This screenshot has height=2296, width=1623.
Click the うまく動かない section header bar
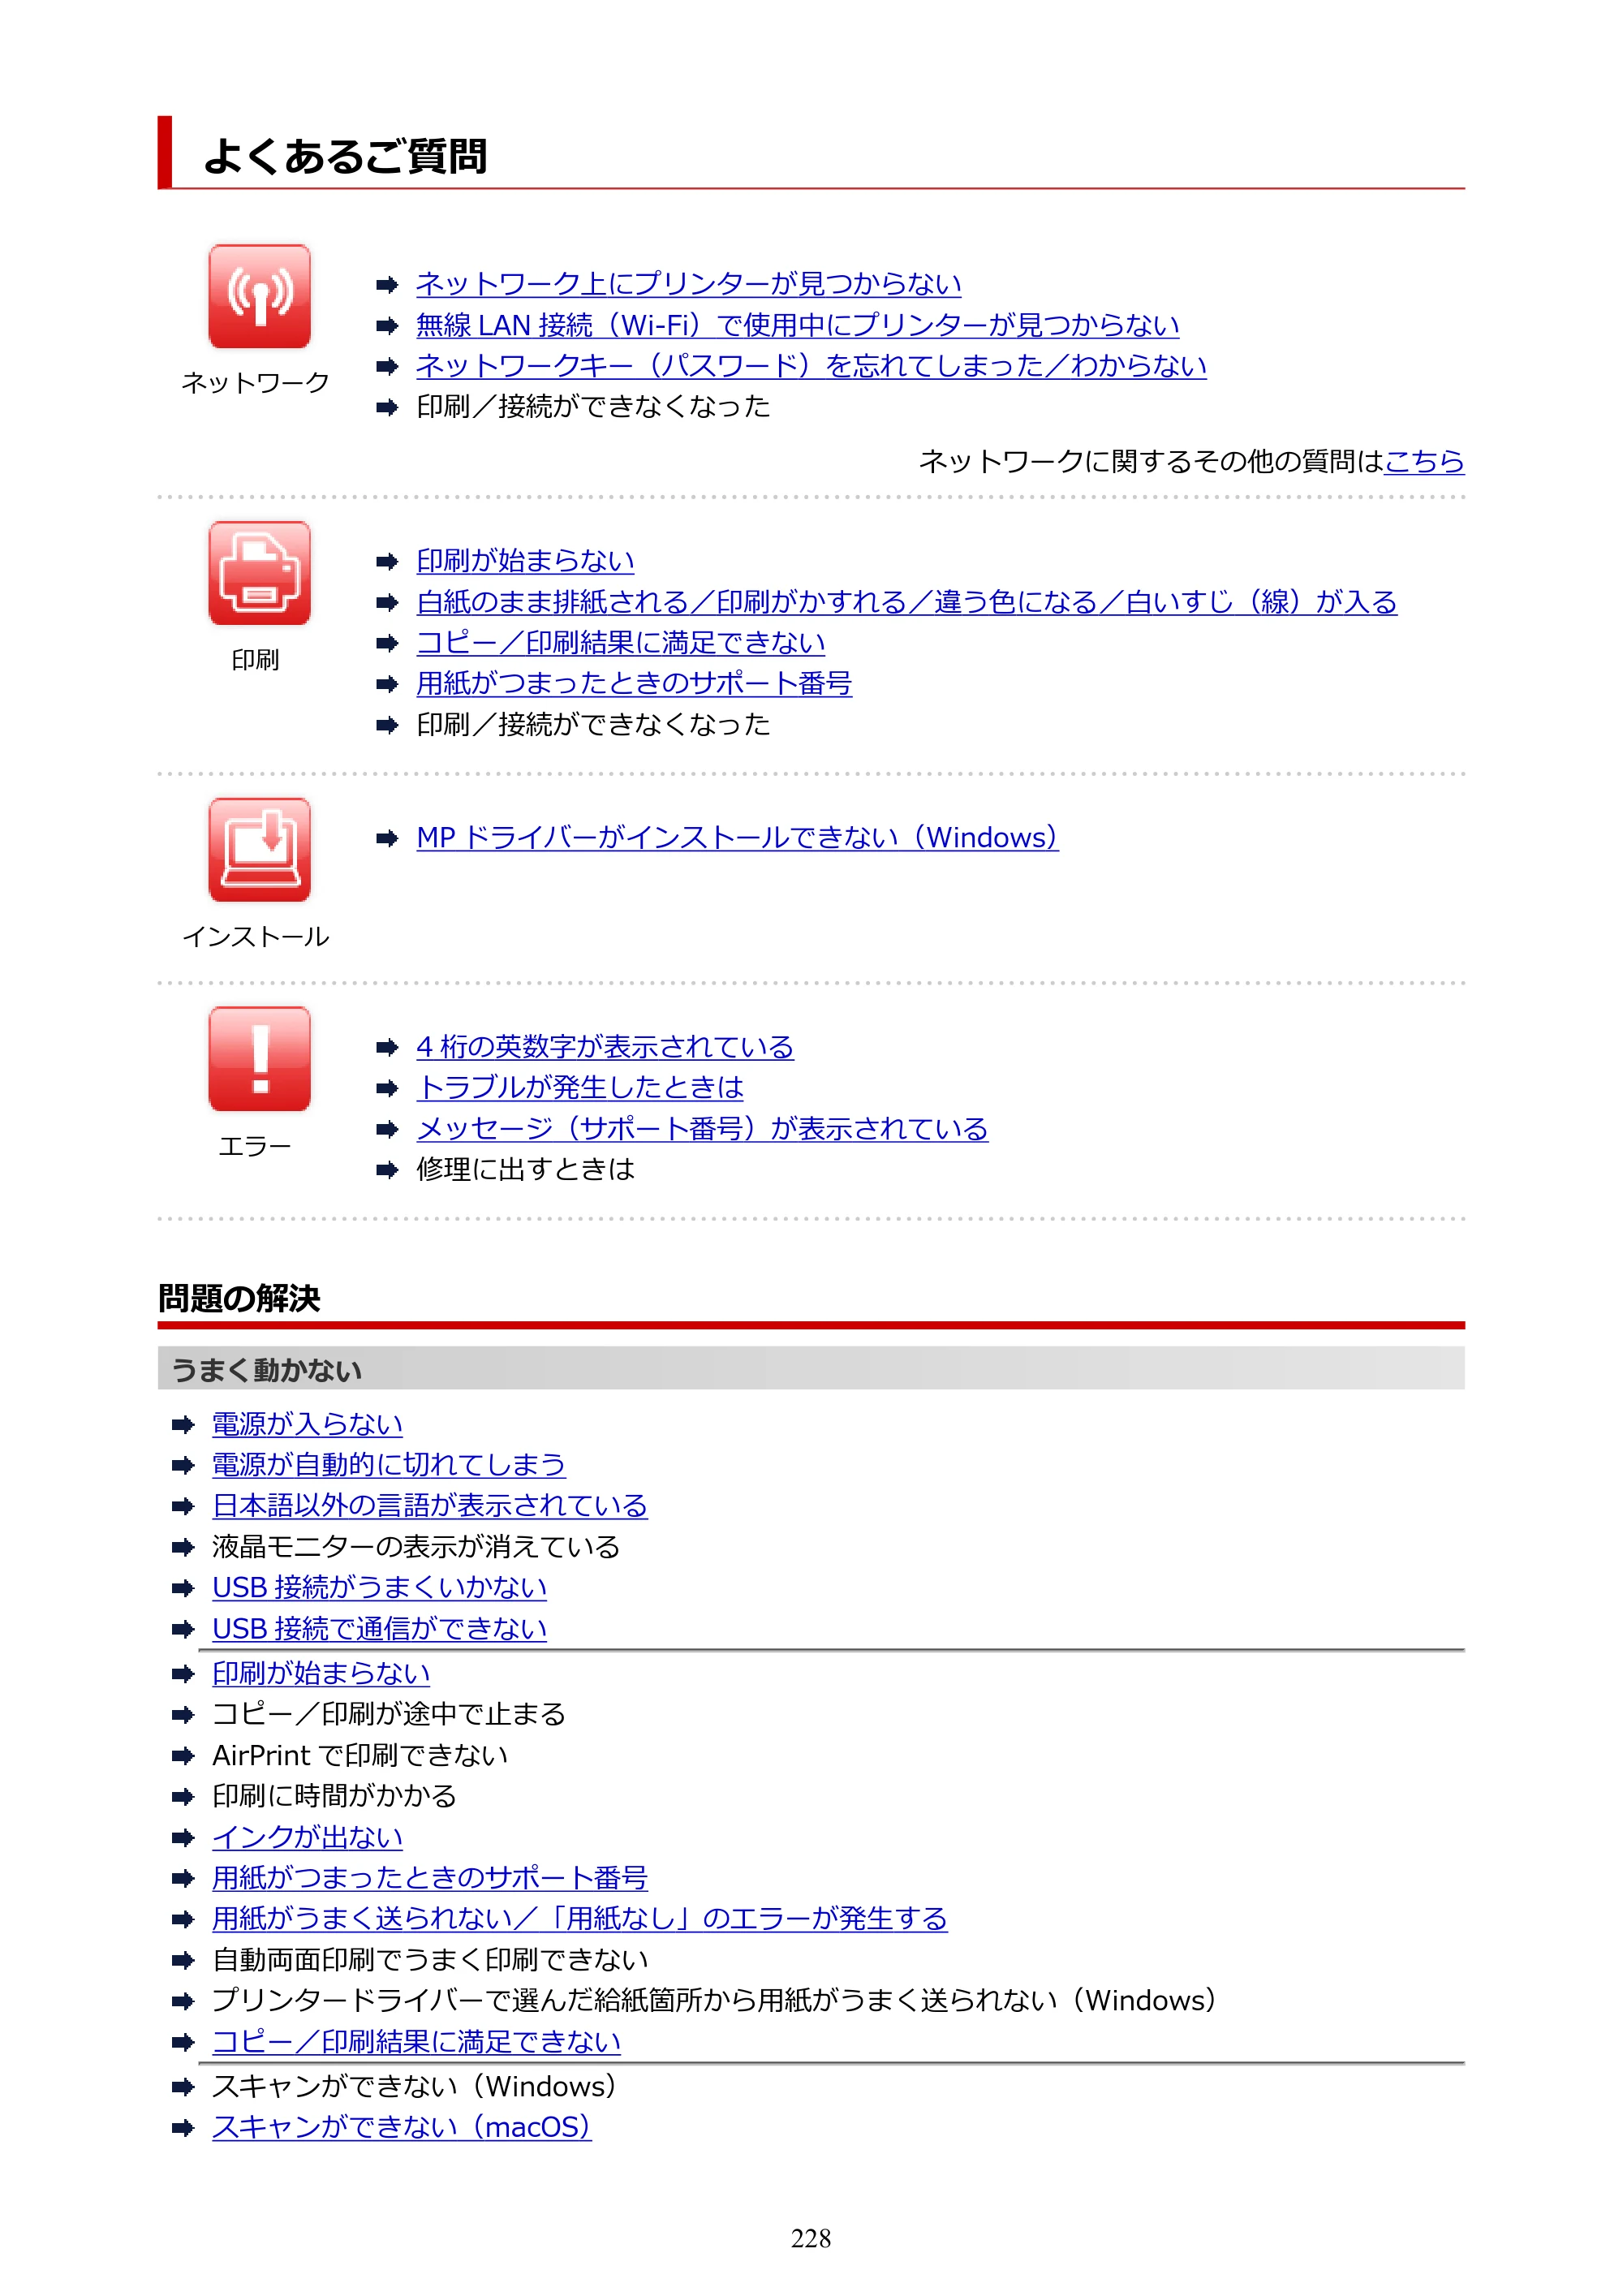[x=811, y=1368]
